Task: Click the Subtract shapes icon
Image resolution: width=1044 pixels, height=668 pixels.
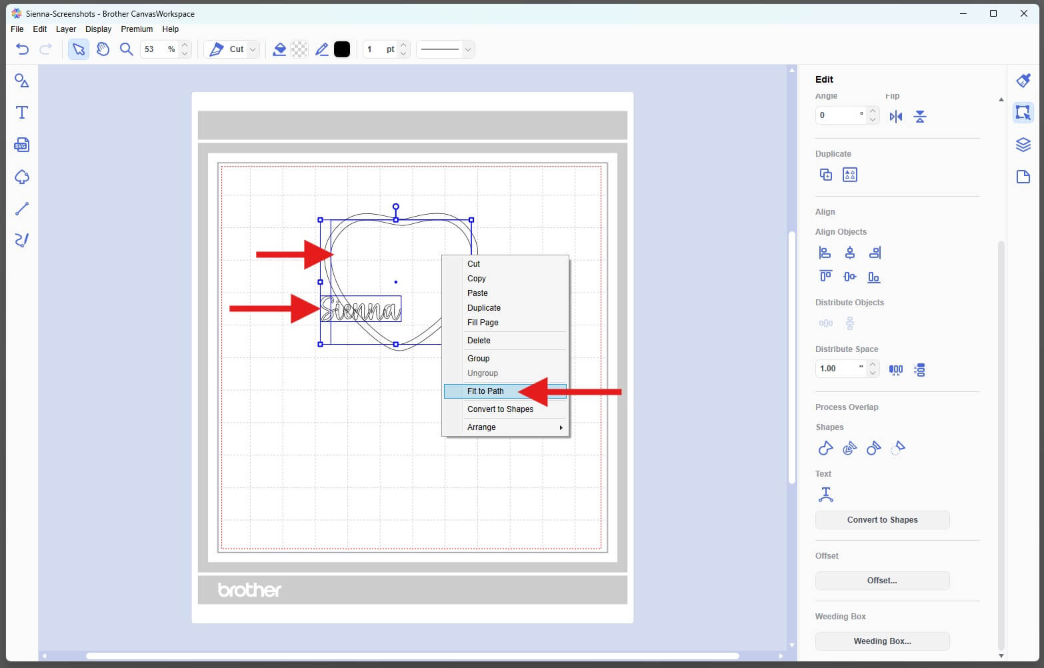Action: tap(873, 448)
